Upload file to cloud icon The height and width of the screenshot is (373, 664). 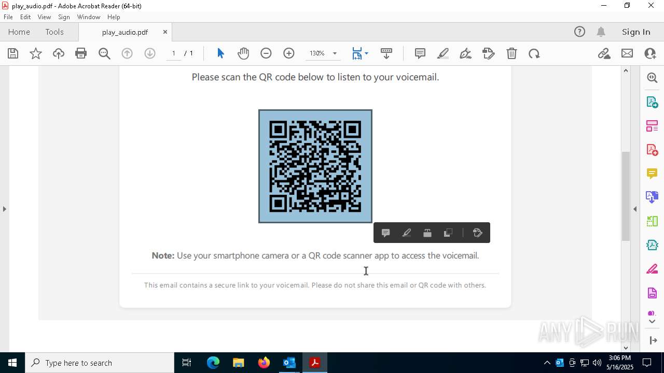pos(59,53)
